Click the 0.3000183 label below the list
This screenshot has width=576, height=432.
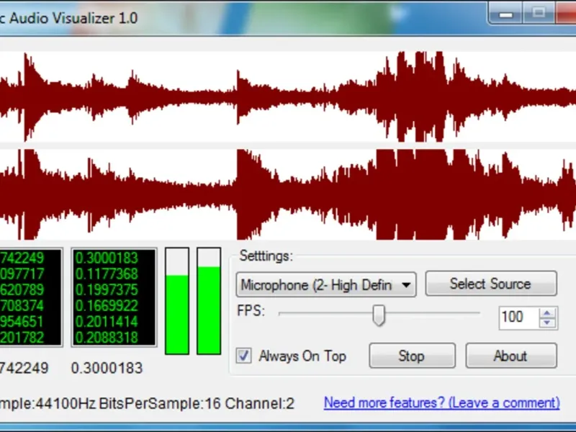coord(107,368)
